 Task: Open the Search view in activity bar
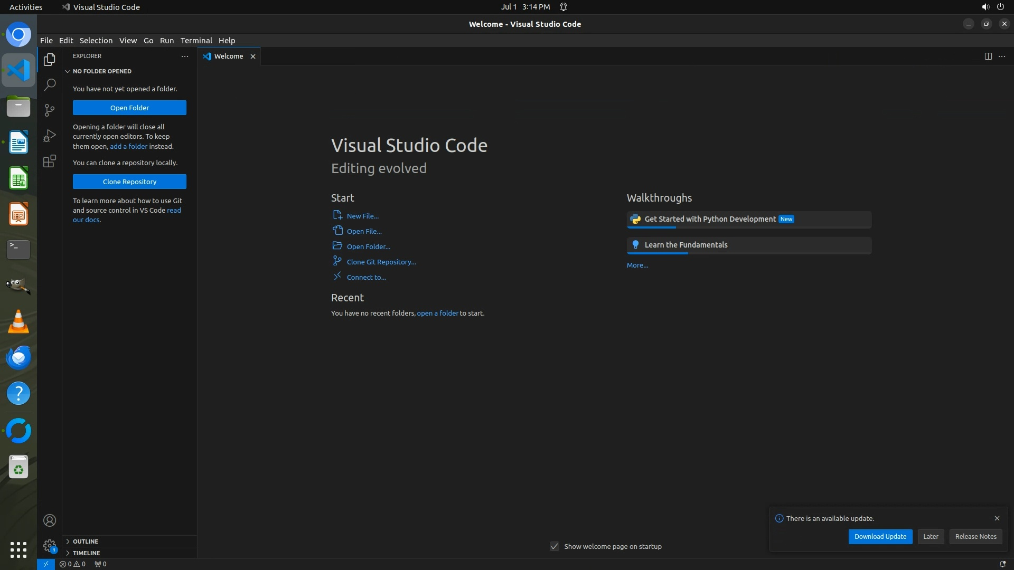(50, 84)
